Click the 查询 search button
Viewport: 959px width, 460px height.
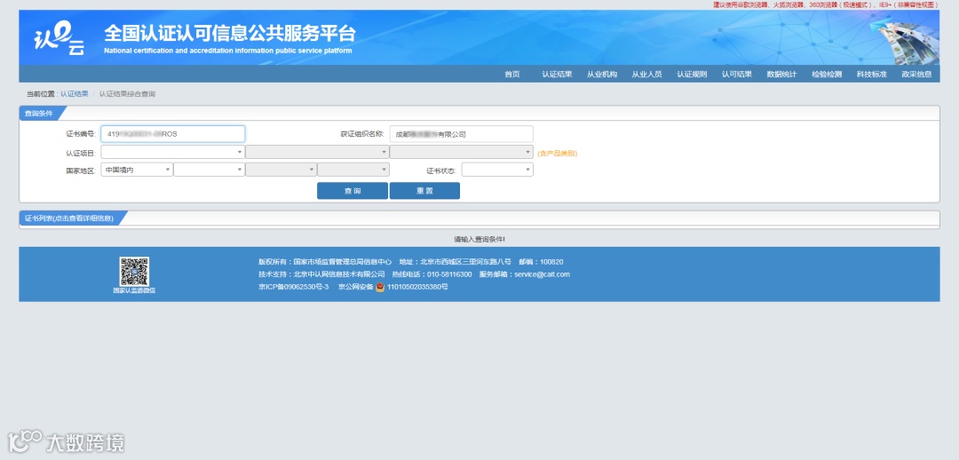click(x=353, y=191)
